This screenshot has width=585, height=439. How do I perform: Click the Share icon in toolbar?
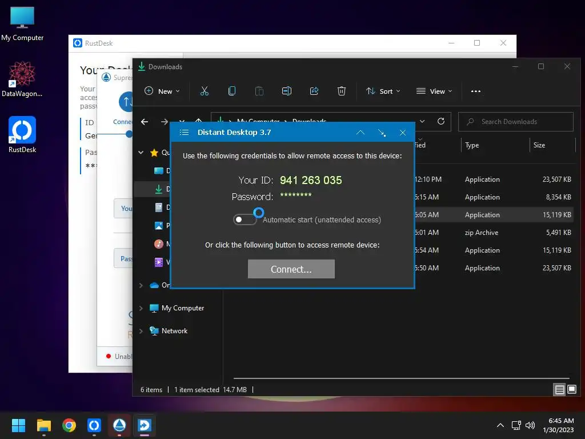click(314, 91)
